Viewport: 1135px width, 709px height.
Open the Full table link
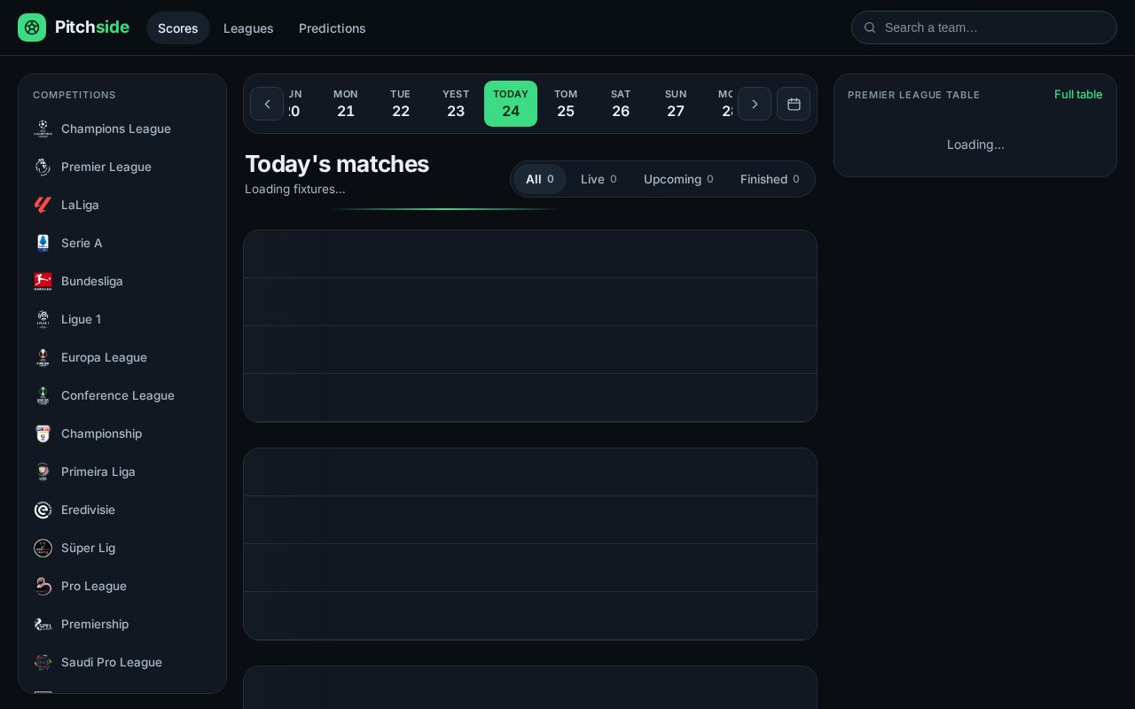(1078, 94)
